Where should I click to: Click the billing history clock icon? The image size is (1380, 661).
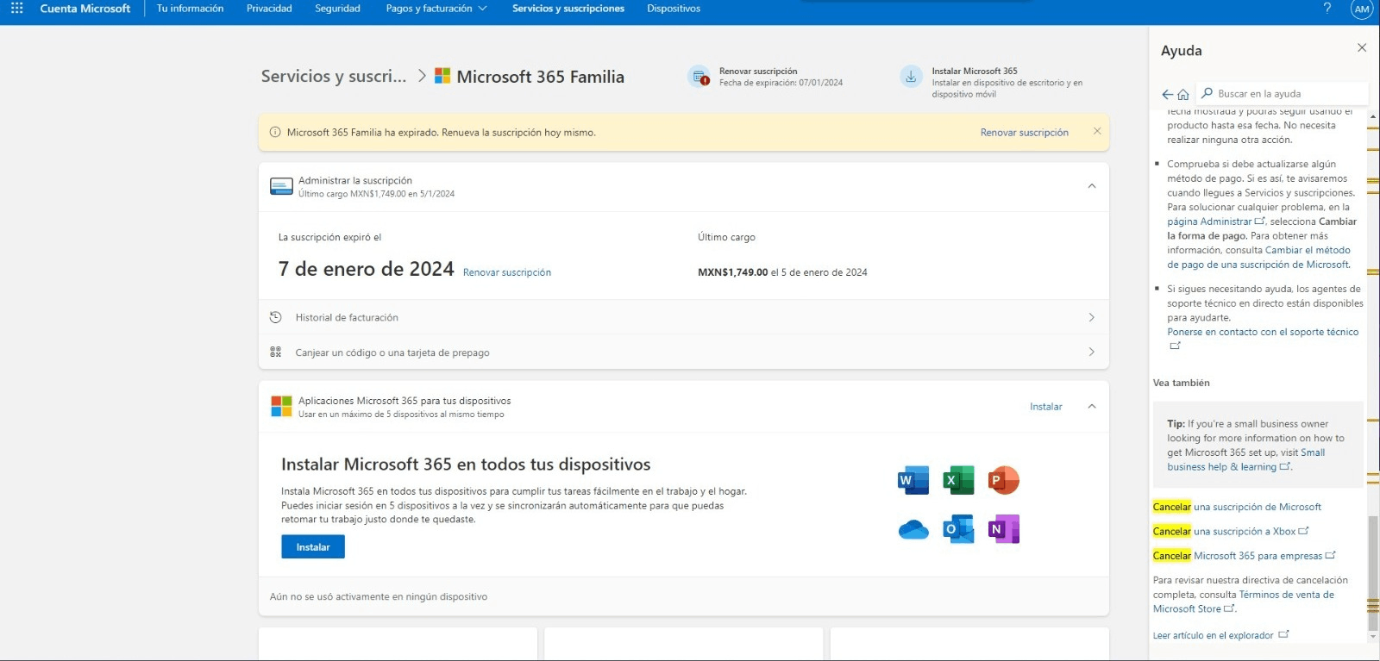click(276, 317)
